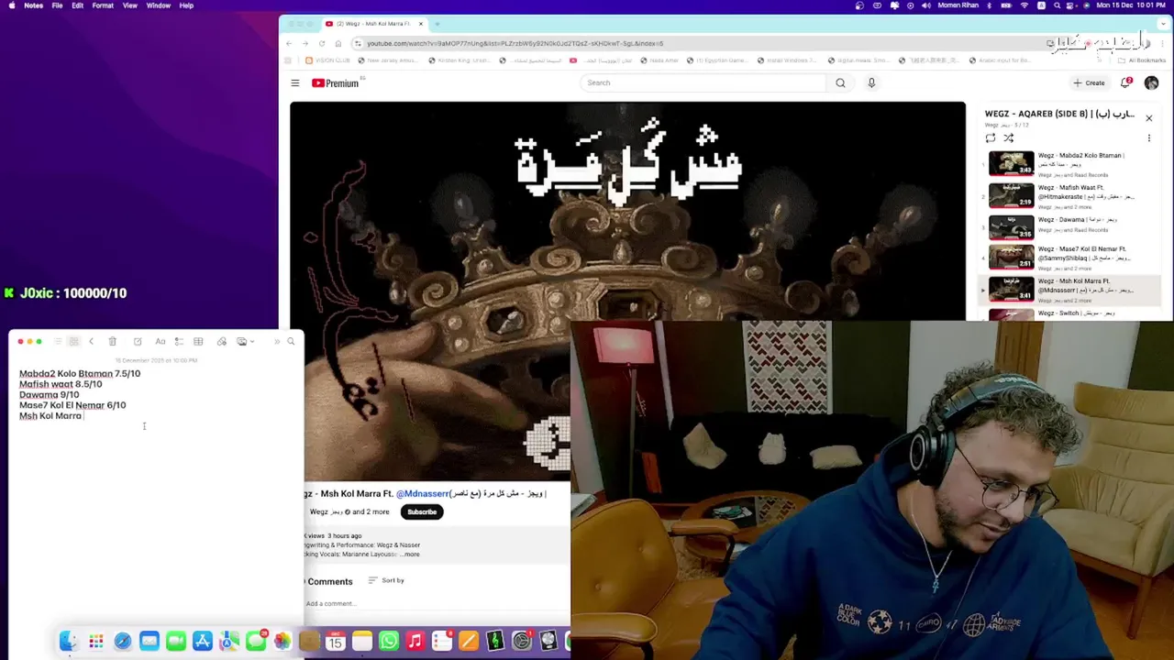The image size is (1174, 660).
Task: Insert a checklist in the note
Action: [179, 341]
